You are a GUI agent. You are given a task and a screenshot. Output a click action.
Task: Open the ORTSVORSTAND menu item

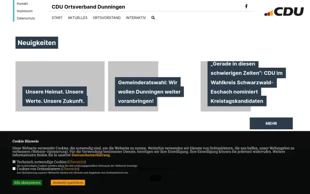tap(106, 18)
